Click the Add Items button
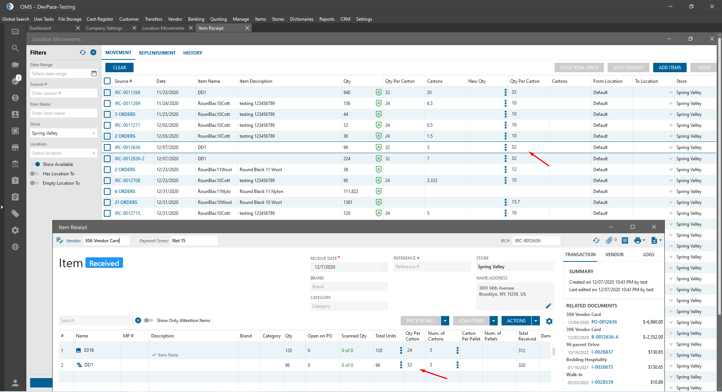 pyautogui.click(x=669, y=68)
